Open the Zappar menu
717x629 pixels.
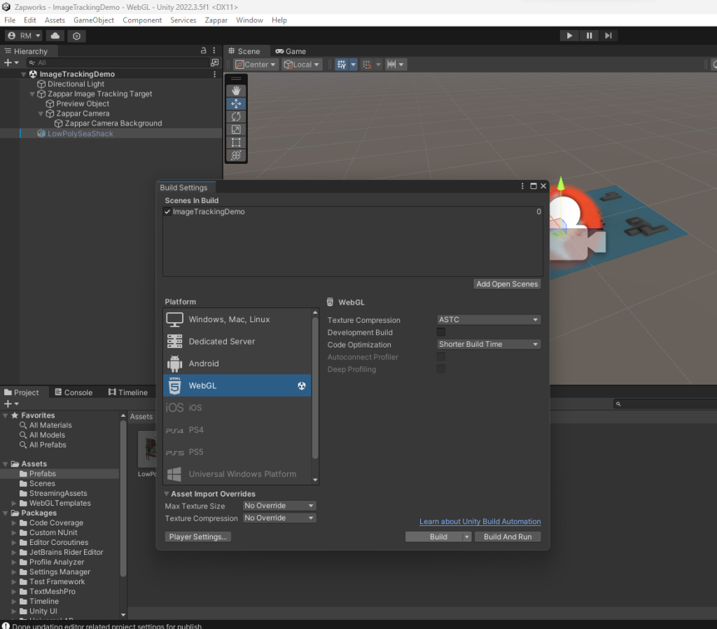click(x=216, y=20)
